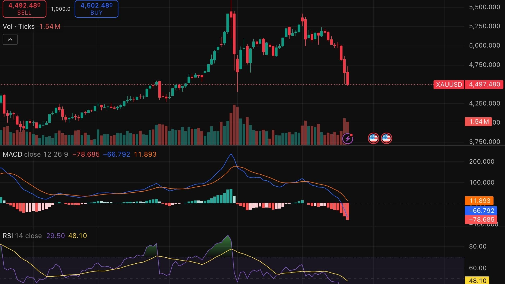
Task: Click the 5,500.000 price scale label
Action: 484,7
